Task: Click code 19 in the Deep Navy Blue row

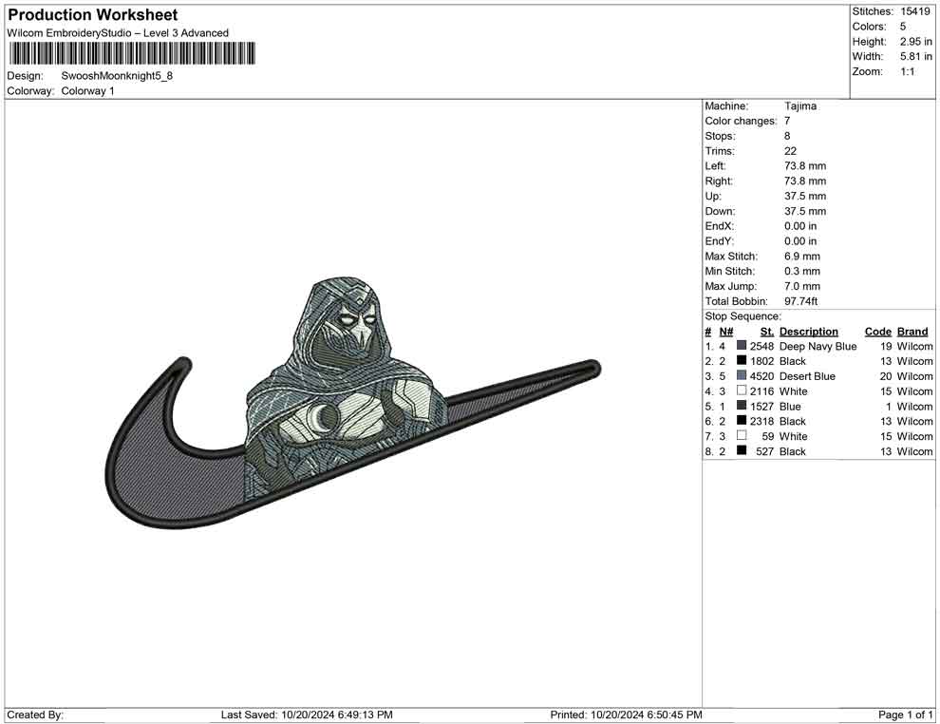Action: tap(886, 346)
